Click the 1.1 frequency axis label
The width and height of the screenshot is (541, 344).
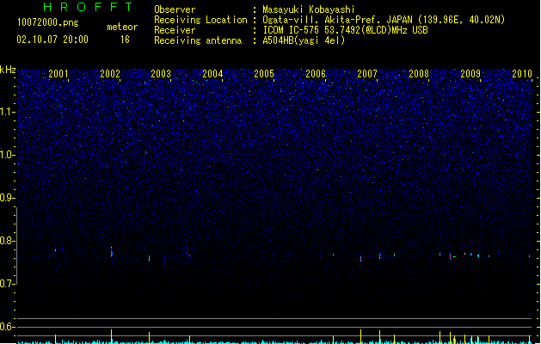tap(7, 112)
